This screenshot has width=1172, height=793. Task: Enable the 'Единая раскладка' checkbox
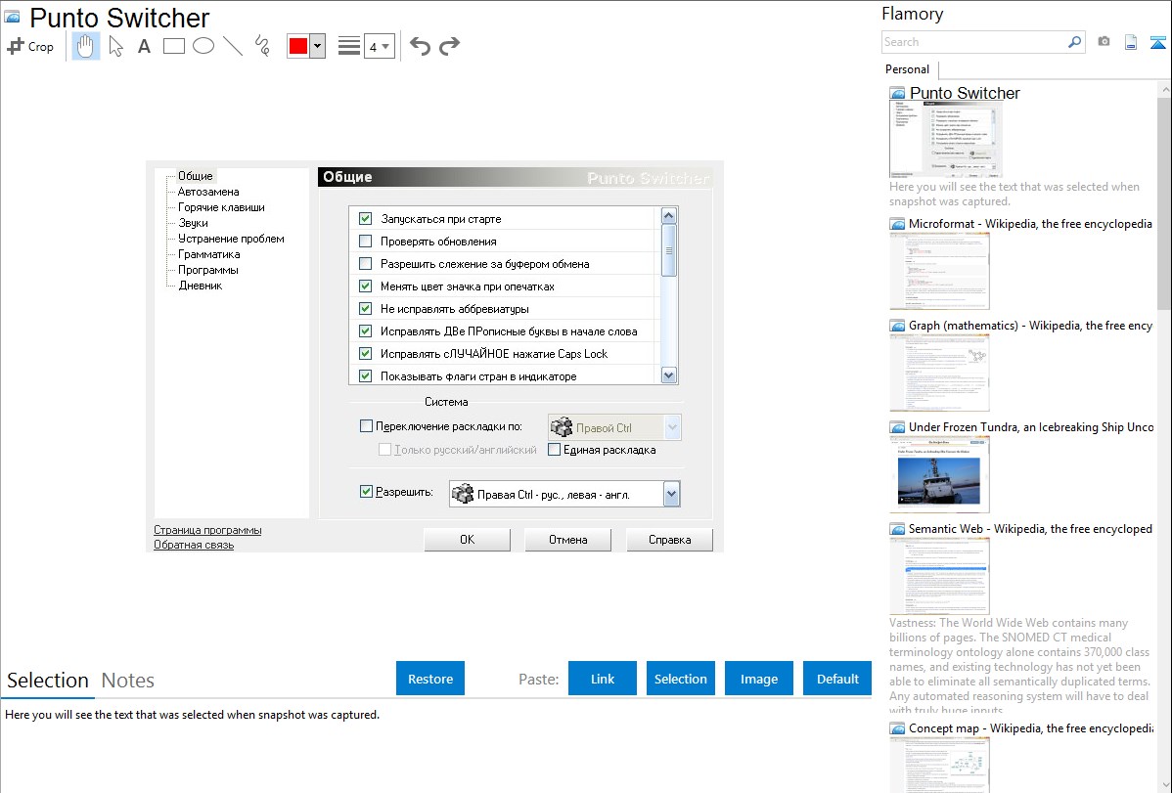click(x=555, y=450)
